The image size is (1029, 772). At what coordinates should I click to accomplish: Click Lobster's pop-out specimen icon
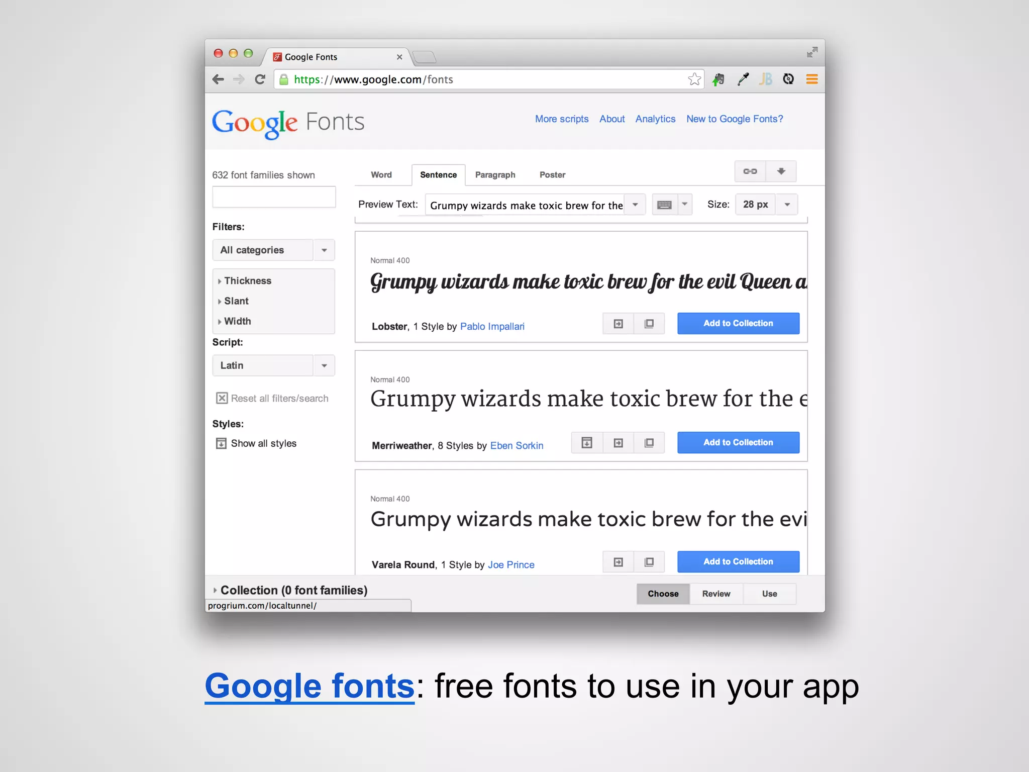[649, 324]
